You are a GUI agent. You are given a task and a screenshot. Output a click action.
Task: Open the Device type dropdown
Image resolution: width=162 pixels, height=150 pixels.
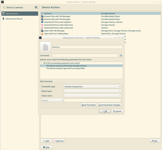point(93,91)
